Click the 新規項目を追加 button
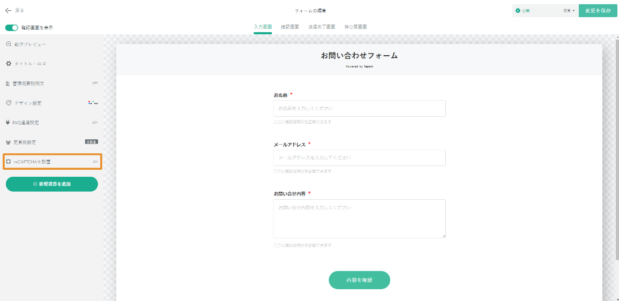619x301 pixels. point(52,184)
